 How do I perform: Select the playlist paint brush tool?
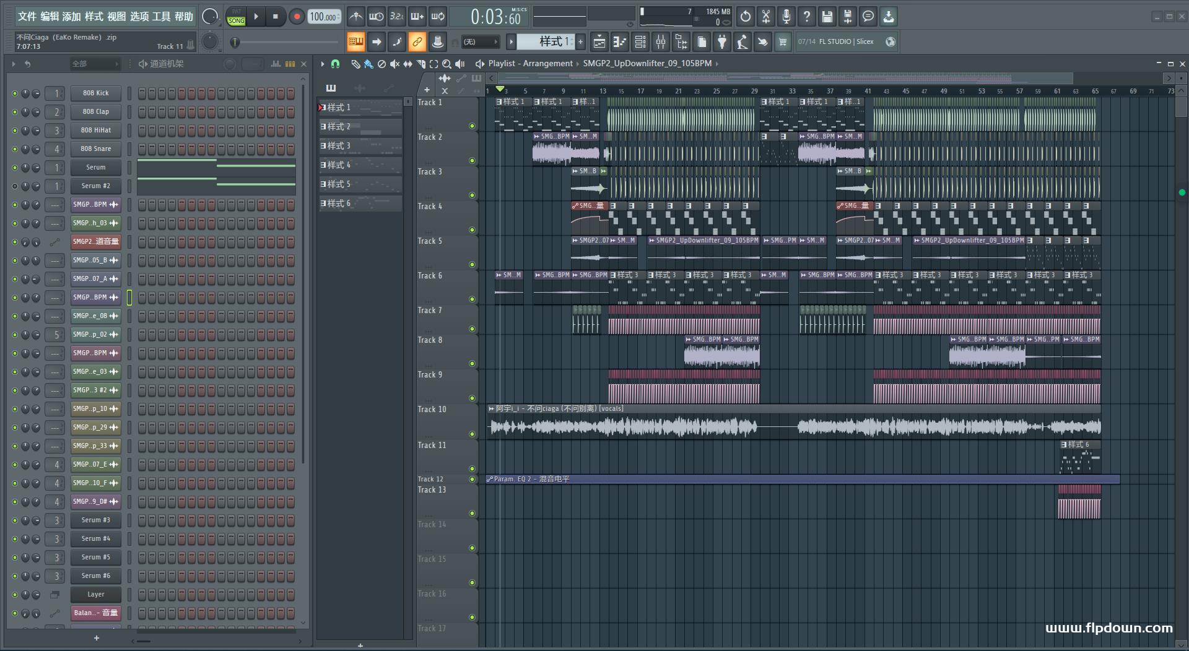pyautogui.click(x=368, y=64)
